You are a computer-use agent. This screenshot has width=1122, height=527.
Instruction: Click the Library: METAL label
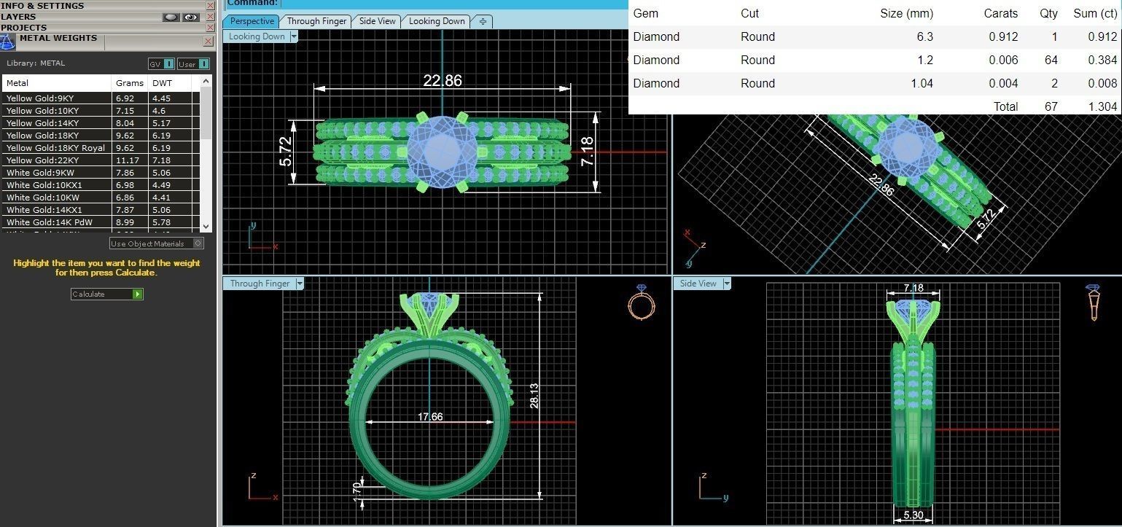(36, 63)
